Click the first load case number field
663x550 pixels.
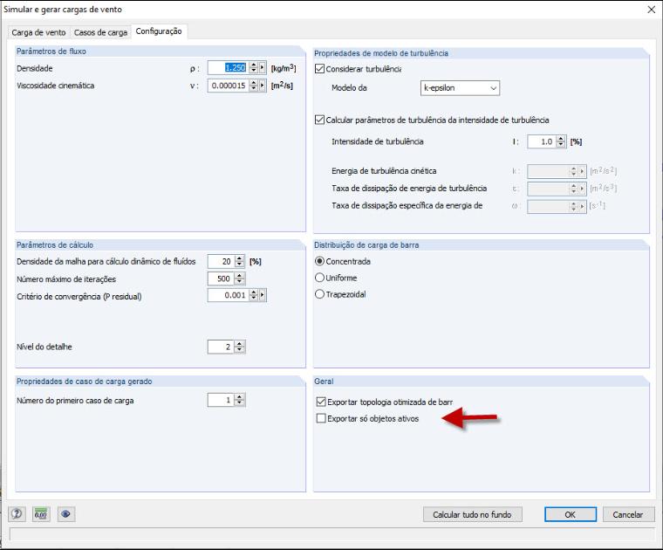click(x=221, y=400)
